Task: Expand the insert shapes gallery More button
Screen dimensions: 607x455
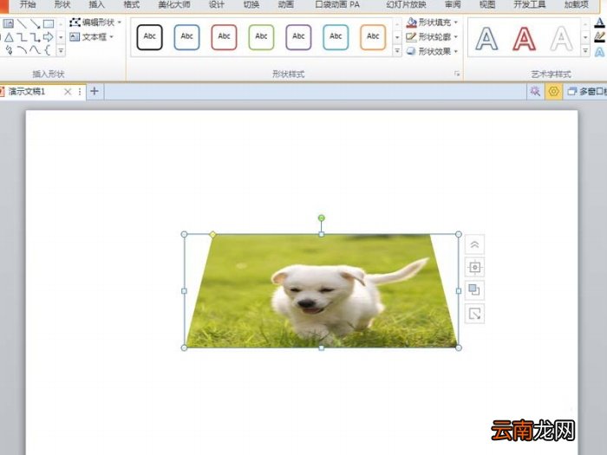Action: (x=61, y=50)
